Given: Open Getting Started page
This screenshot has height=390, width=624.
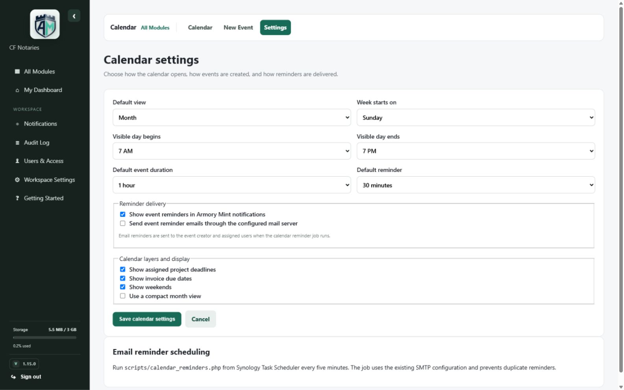Looking at the screenshot, I should [x=44, y=198].
